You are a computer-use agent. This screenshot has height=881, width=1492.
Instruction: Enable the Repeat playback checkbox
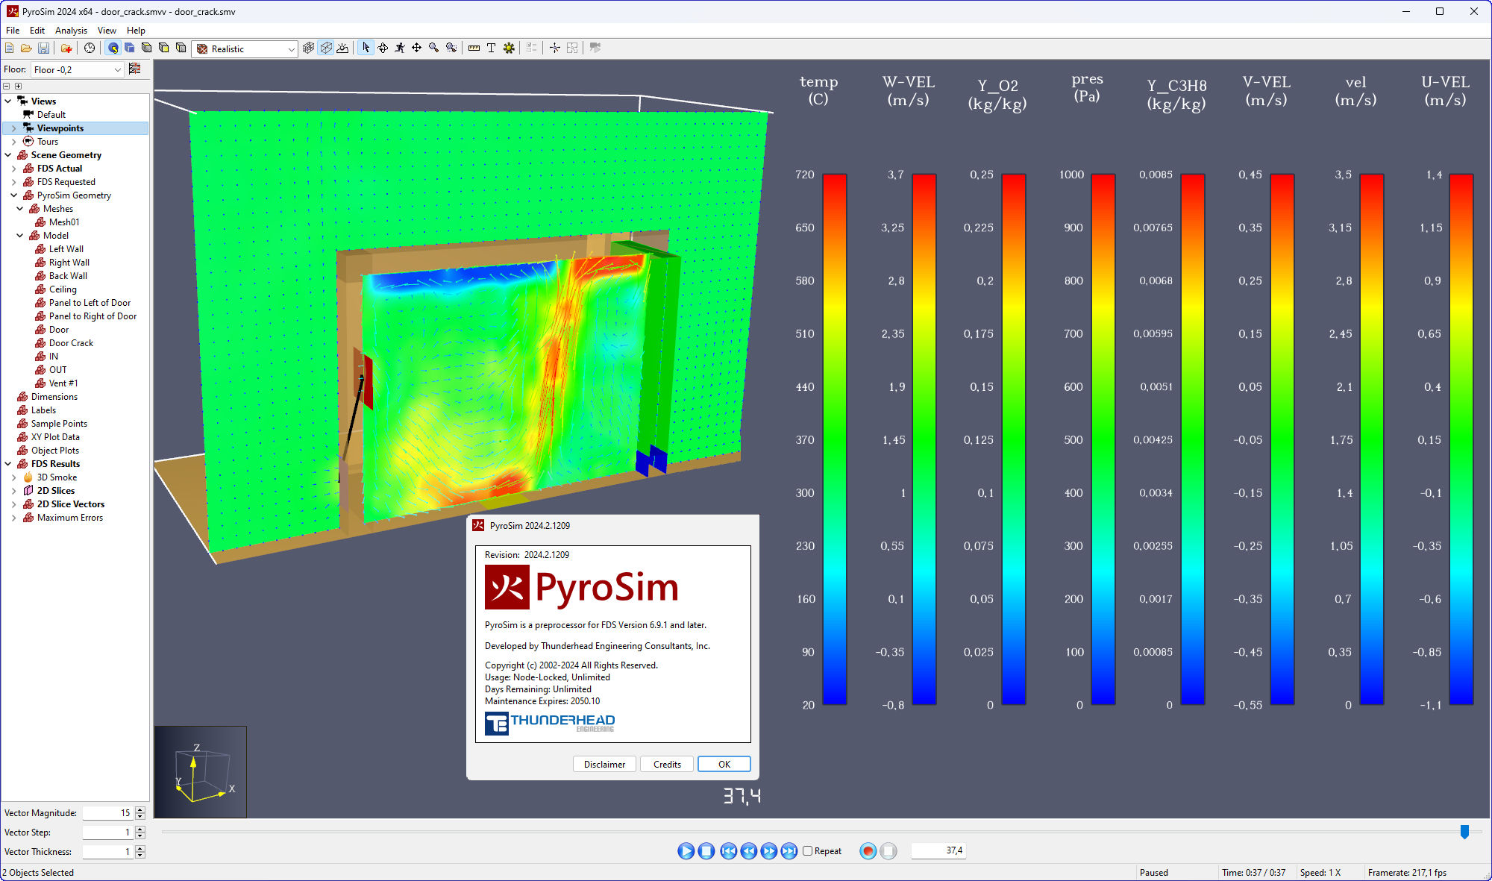[x=808, y=850]
